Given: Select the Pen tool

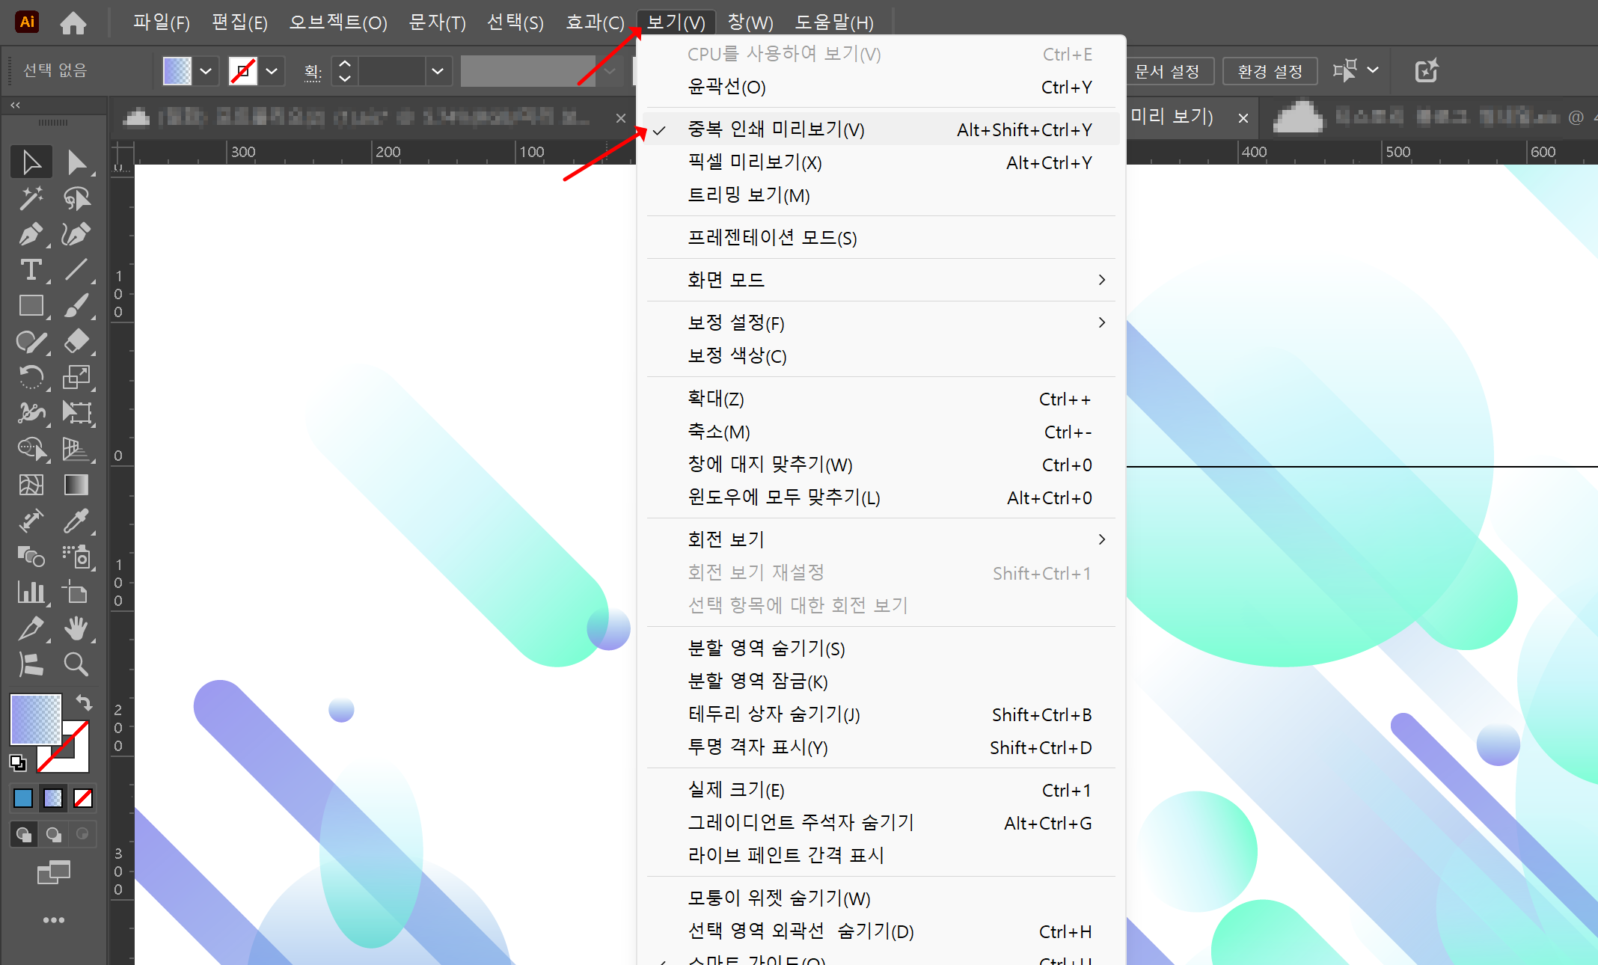Looking at the screenshot, I should click(x=31, y=234).
